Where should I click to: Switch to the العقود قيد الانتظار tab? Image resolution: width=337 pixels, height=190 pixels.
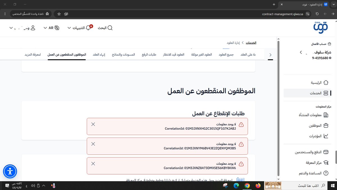174,54
